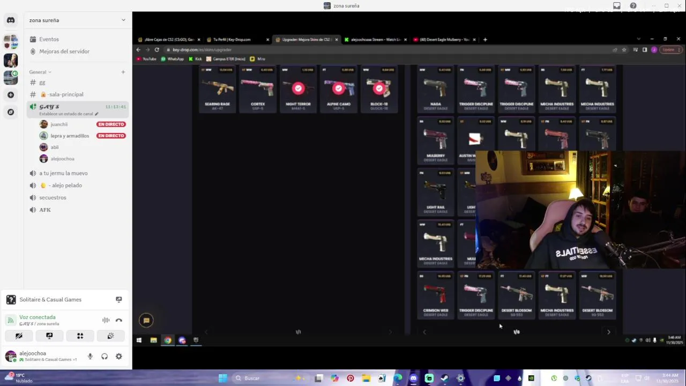Share Solitaire & Casual Games screen icon
The image size is (686, 386).
(119, 300)
